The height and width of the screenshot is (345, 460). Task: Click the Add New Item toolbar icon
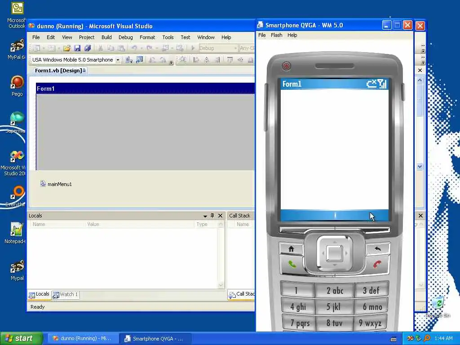click(52, 48)
